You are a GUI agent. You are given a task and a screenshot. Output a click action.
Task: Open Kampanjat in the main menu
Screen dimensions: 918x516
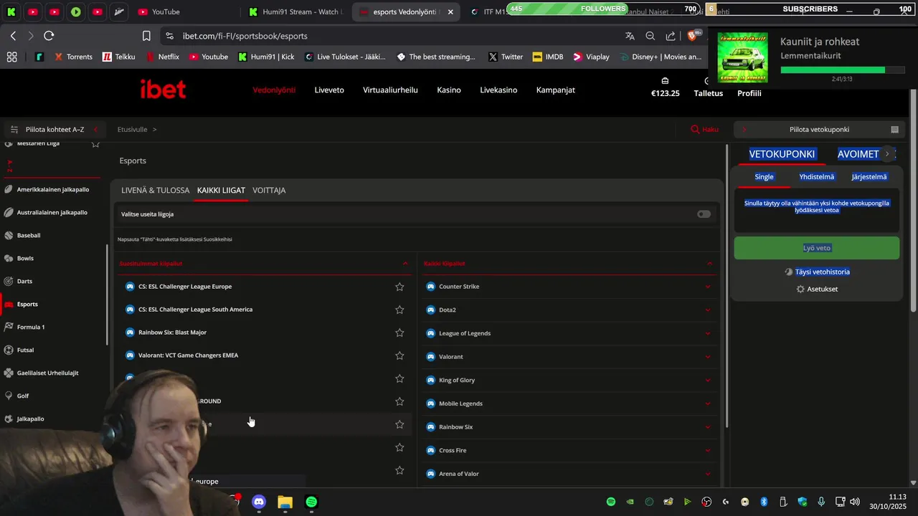click(556, 90)
